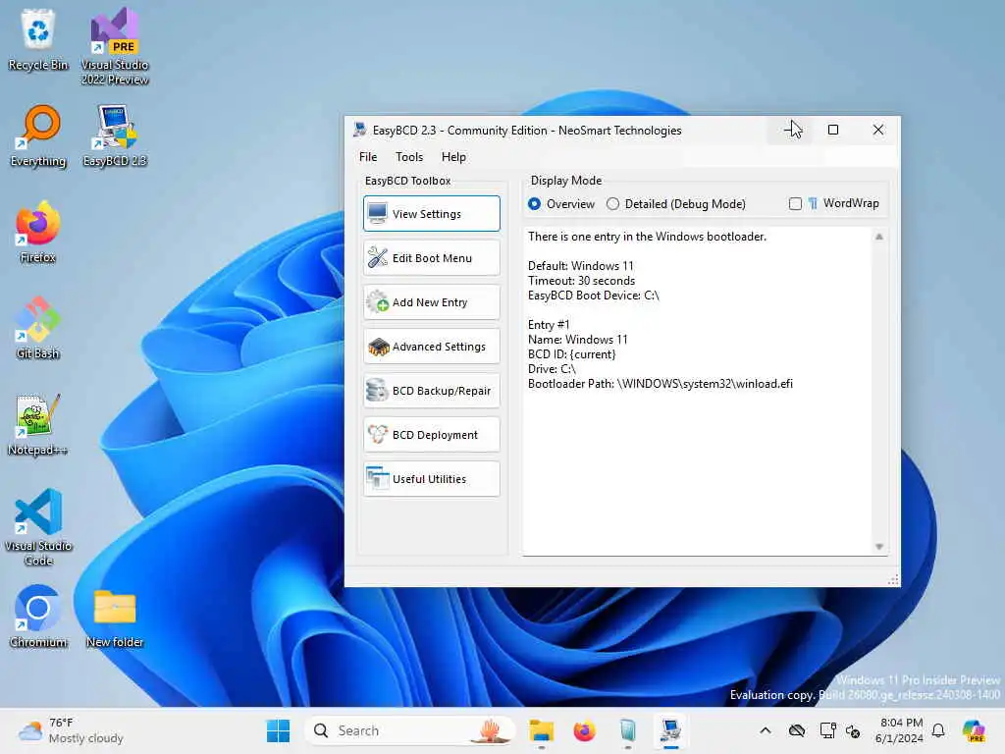The image size is (1005, 754).
Task: Open the Windows Start menu
Action: pyautogui.click(x=278, y=730)
